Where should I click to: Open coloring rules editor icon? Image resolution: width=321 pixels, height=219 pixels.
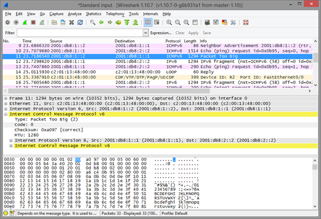[x=224, y=22]
